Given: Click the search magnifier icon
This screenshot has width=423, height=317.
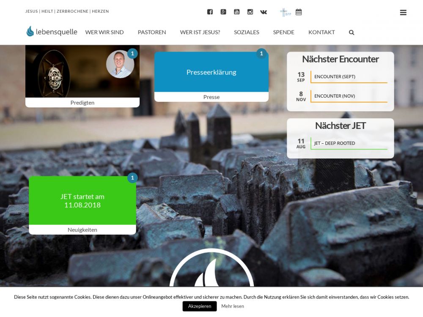Looking at the screenshot, I should click(352, 33).
